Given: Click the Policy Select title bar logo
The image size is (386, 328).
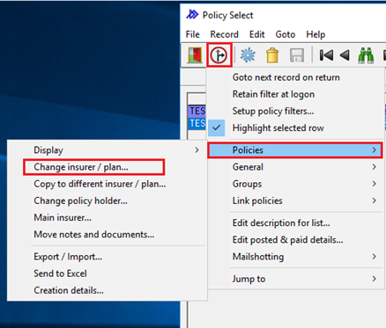Looking at the screenshot, I should [x=192, y=15].
